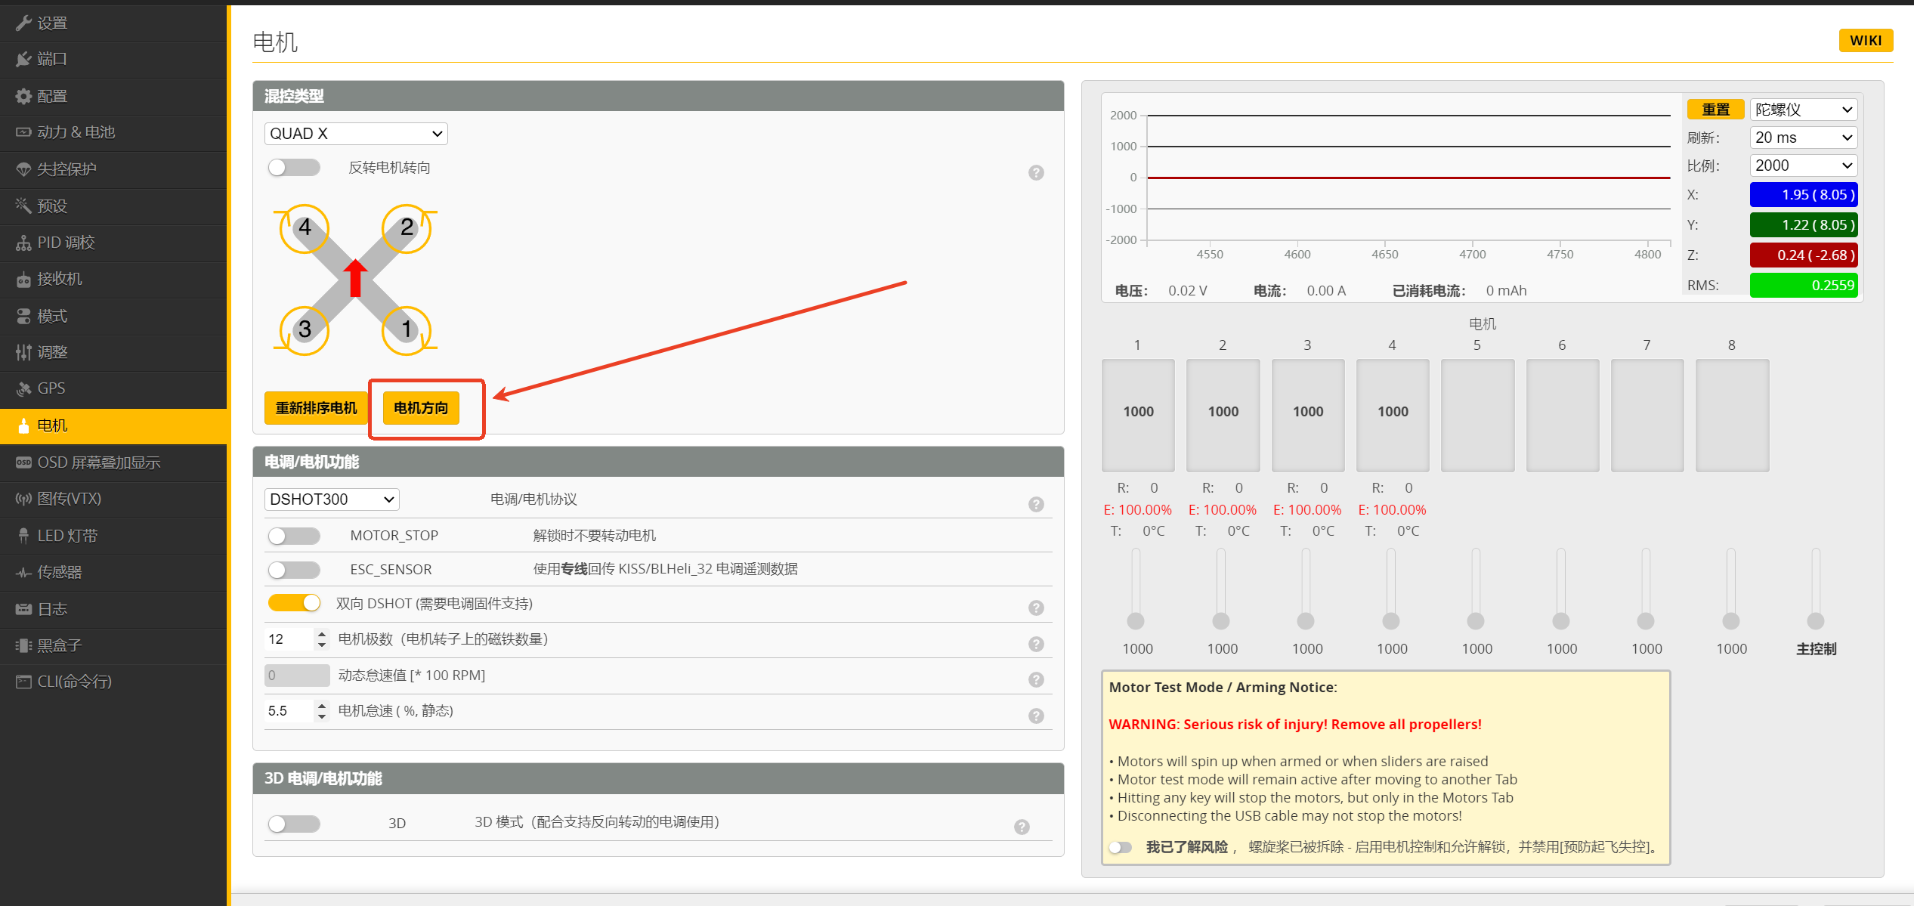The height and width of the screenshot is (906, 1914).
Task: Expand the 20 ms refresh dropdown
Action: point(1803,138)
